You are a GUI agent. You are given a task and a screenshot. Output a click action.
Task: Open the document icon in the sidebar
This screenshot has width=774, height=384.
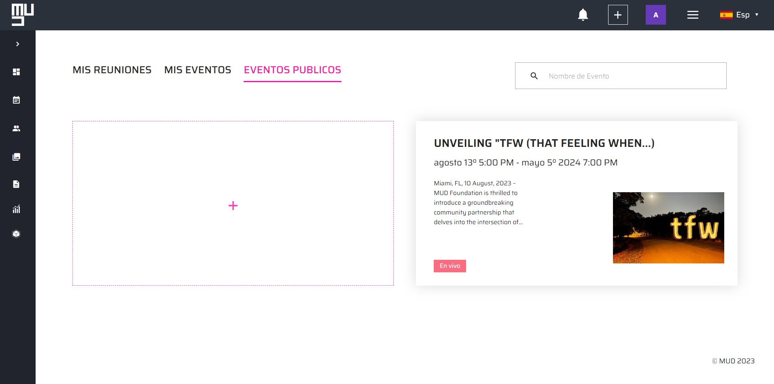coord(16,184)
